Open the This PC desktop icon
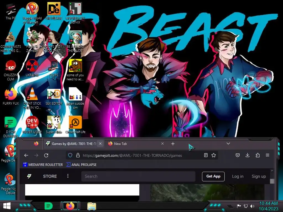The width and height of the screenshot is (283, 212). click(11, 11)
